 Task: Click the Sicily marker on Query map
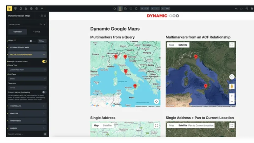pos(135,86)
